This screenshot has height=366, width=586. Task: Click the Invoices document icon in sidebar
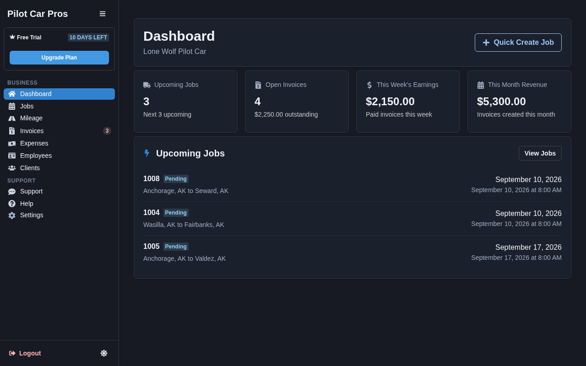pyautogui.click(x=12, y=131)
